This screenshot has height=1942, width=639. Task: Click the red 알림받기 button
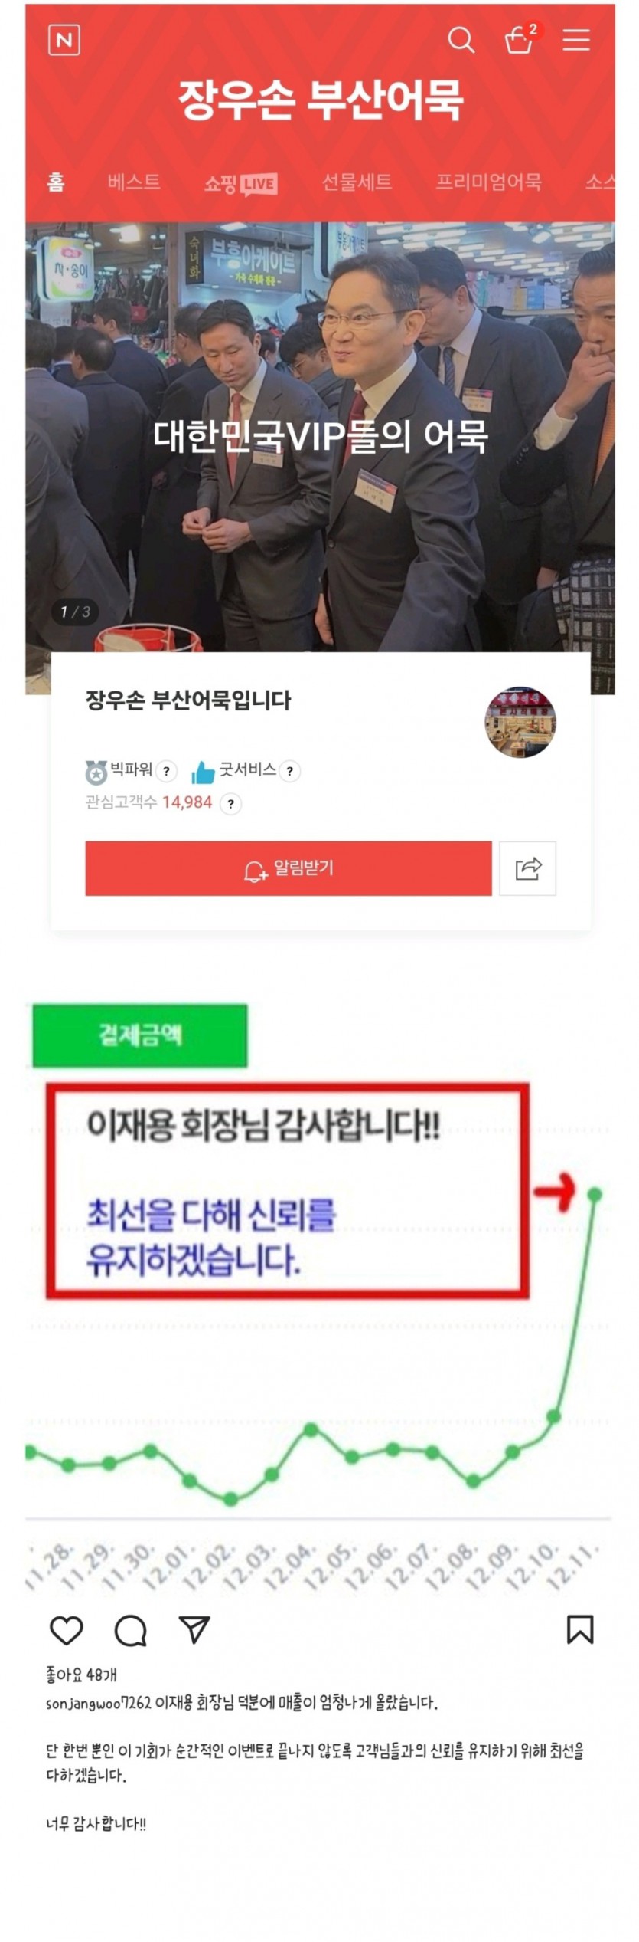(x=289, y=868)
